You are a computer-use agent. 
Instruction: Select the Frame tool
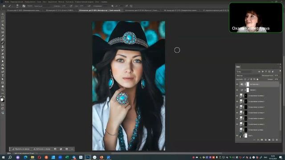[x=3, y=32]
